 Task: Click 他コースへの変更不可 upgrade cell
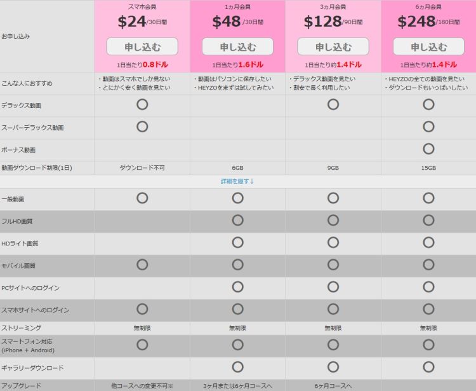click(x=142, y=385)
